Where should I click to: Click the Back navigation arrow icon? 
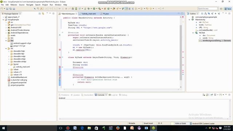pyautogui.click(x=150, y=9)
